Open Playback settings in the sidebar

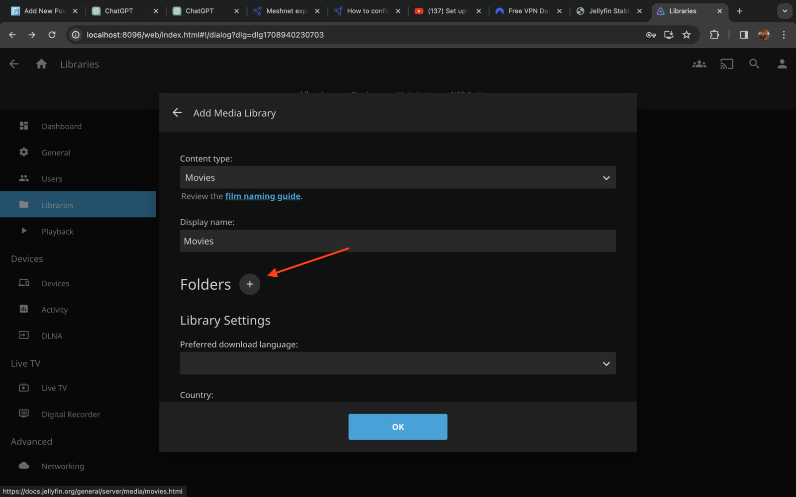57,231
